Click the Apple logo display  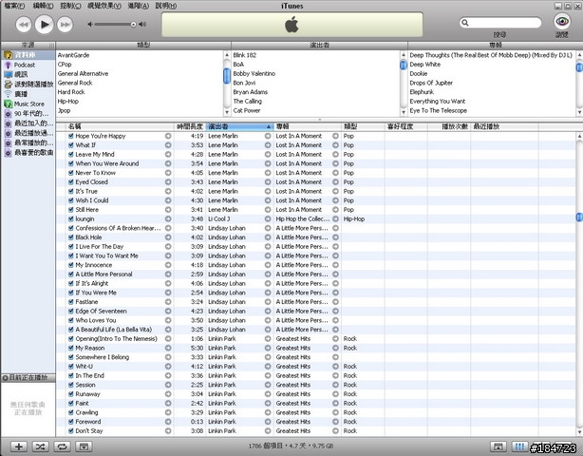291,25
